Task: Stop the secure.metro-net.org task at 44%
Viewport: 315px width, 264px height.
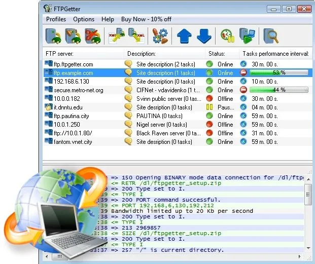Action: click(243, 90)
